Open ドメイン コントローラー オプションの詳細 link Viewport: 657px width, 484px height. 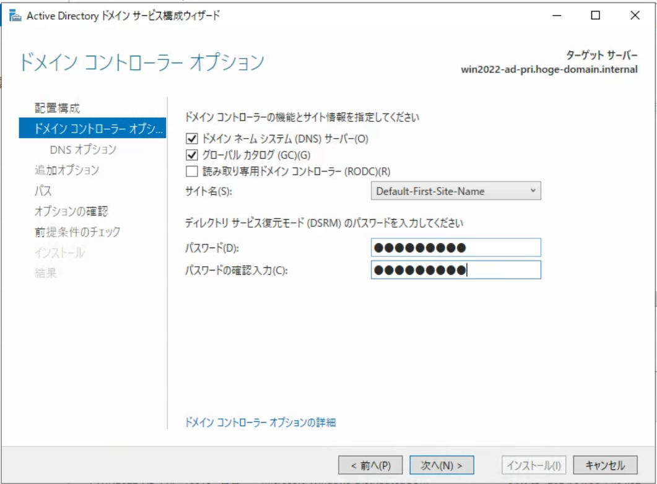(x=260, y=422)
